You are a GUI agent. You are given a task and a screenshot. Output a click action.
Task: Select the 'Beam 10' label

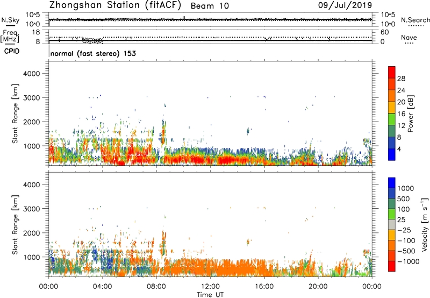pos(210,6)
